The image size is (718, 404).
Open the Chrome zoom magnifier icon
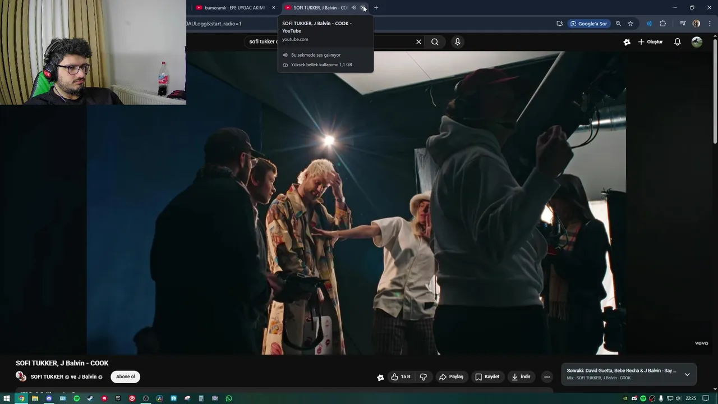pos(618,24)
